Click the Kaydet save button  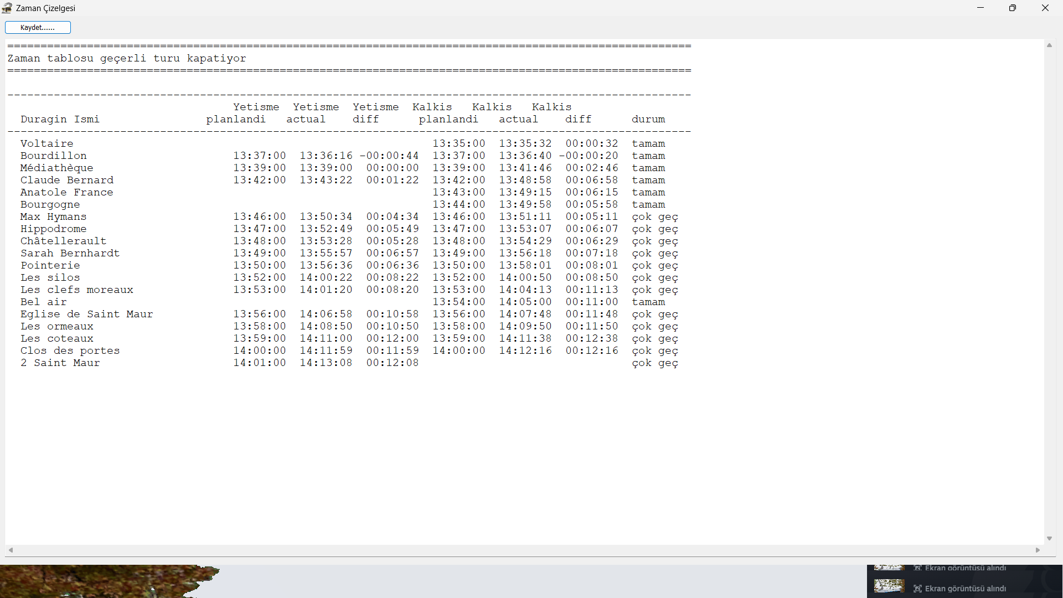38,27
